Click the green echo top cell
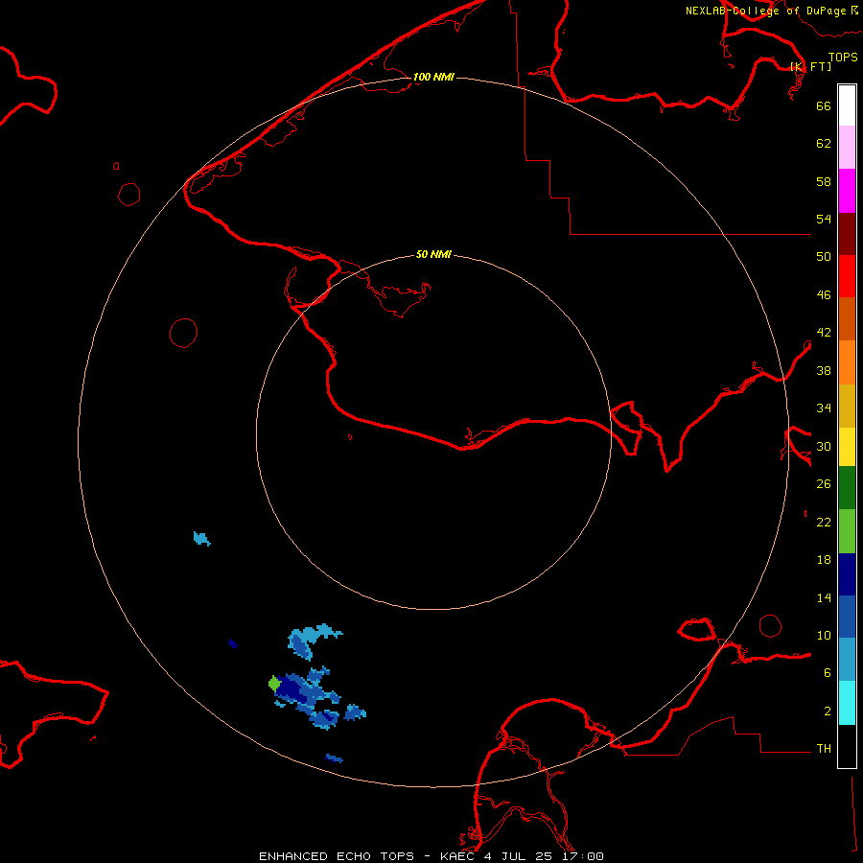The image size is (863, 863). tap(274, 684)
